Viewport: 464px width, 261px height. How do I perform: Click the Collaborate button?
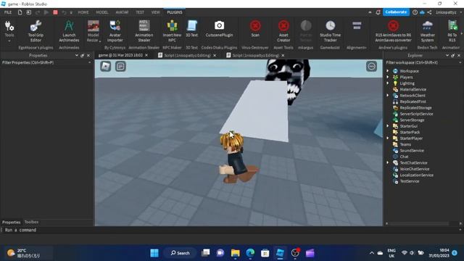396,12
